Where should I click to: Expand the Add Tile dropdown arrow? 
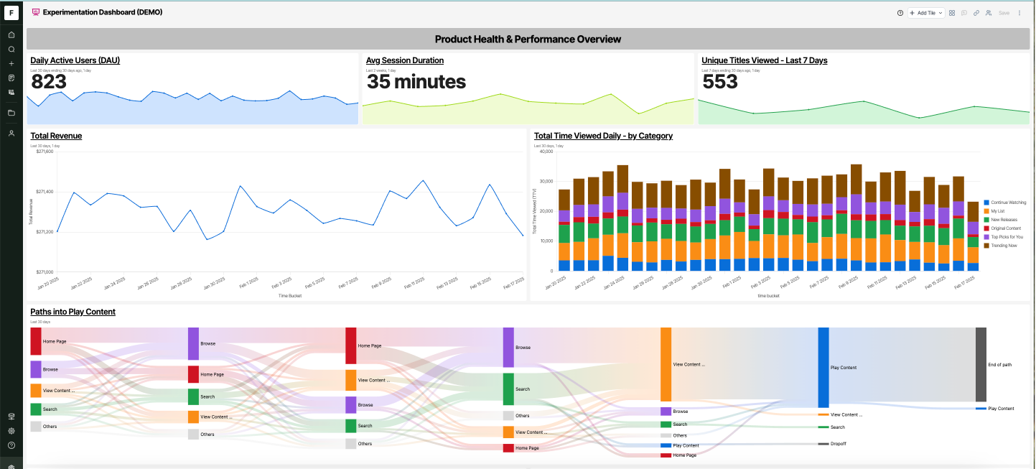tap(941, 12)
